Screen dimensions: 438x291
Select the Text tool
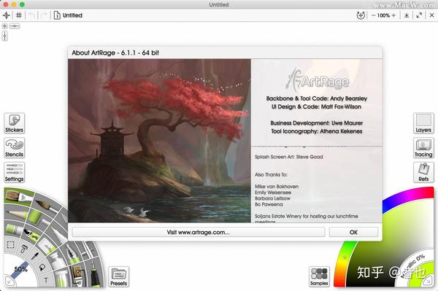(46, 280)
